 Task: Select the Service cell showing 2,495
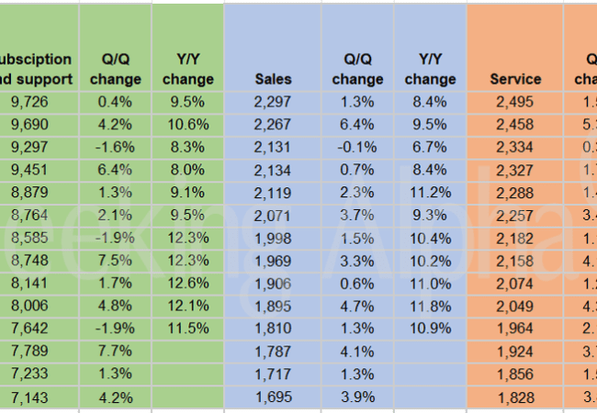pos(514,99)
